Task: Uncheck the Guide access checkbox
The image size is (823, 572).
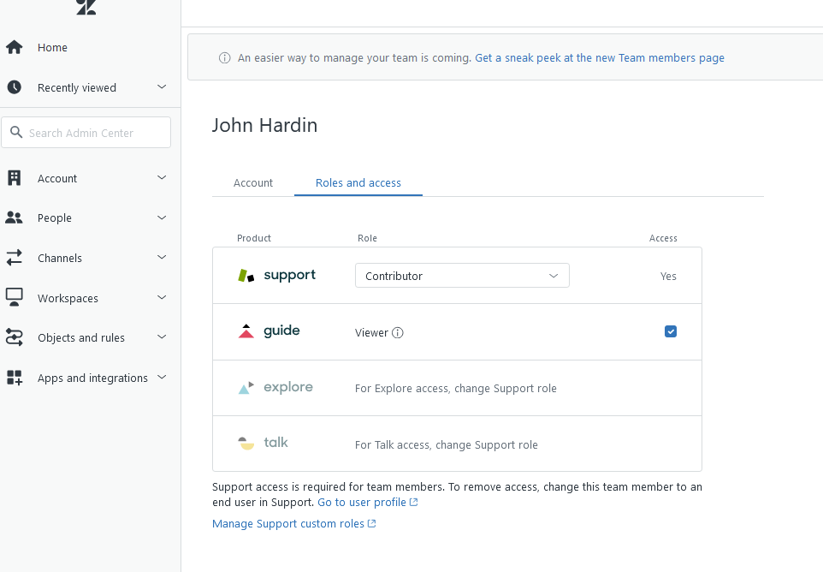Action: [670, 331]
